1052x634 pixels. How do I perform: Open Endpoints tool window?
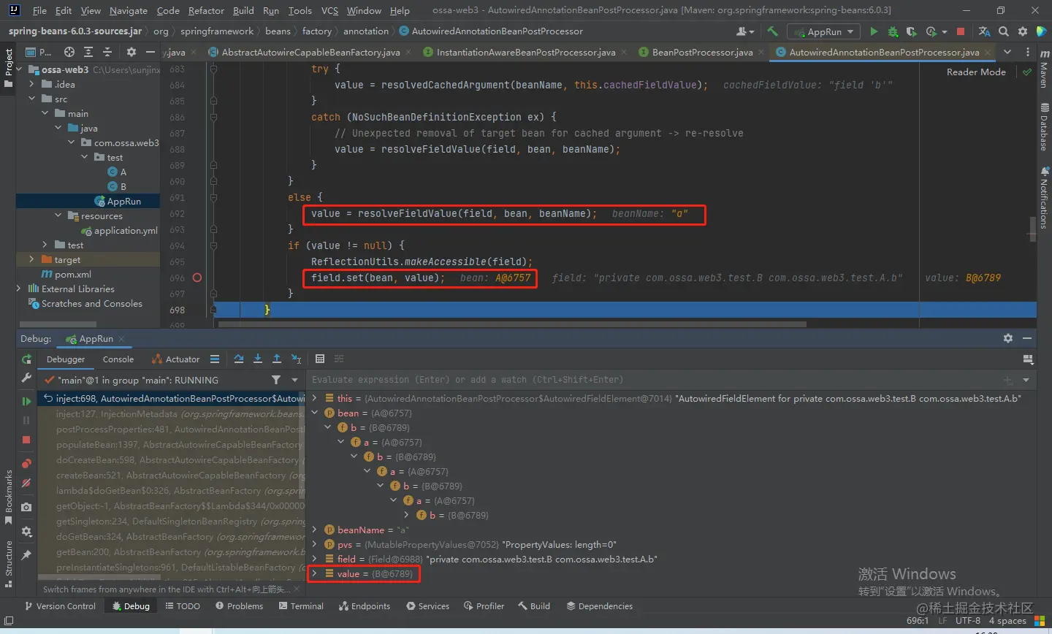point(365,606)
